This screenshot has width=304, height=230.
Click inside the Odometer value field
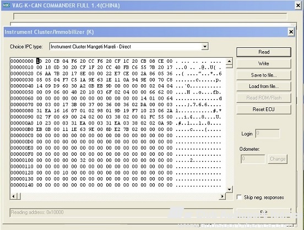[253, 159]
